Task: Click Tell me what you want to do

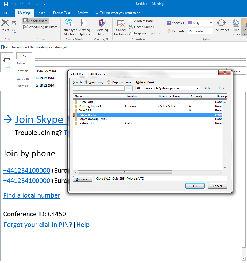Action: (x=118, y=13)
